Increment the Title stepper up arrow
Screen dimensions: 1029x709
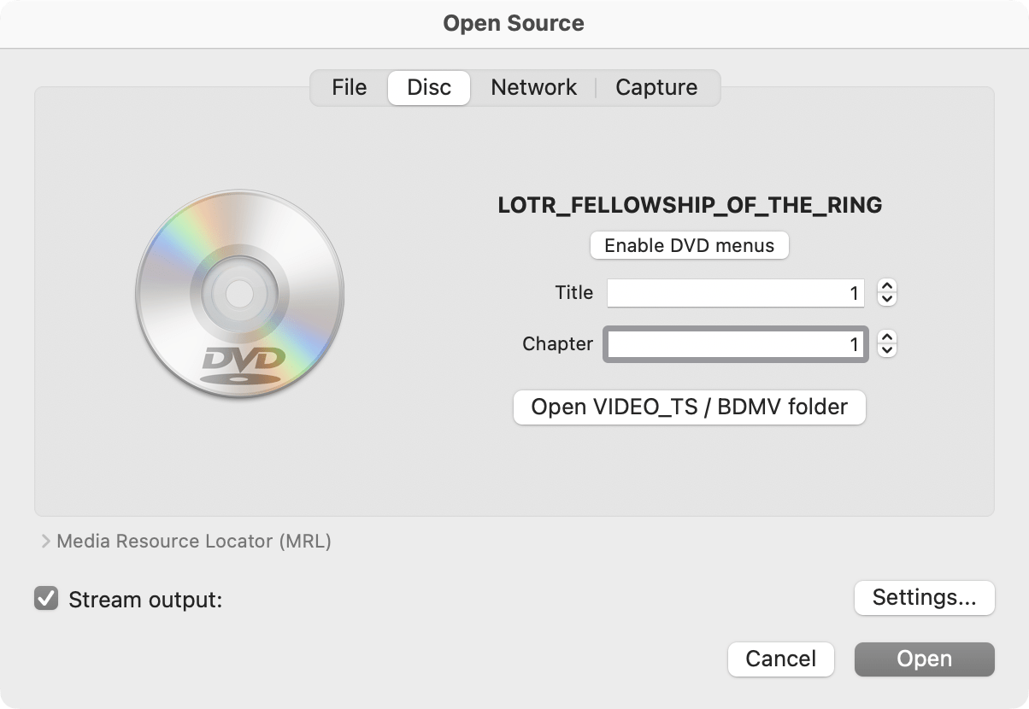[887, 287]
